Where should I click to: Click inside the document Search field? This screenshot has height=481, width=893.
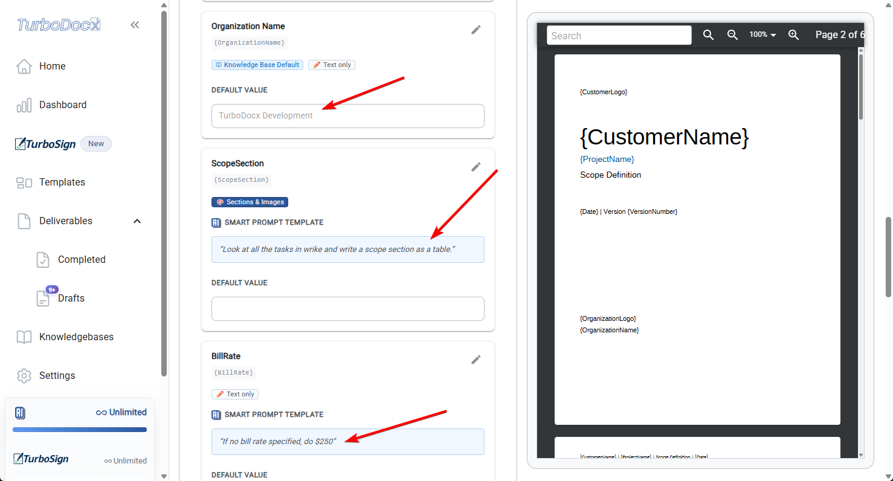(x=619, y=35)
